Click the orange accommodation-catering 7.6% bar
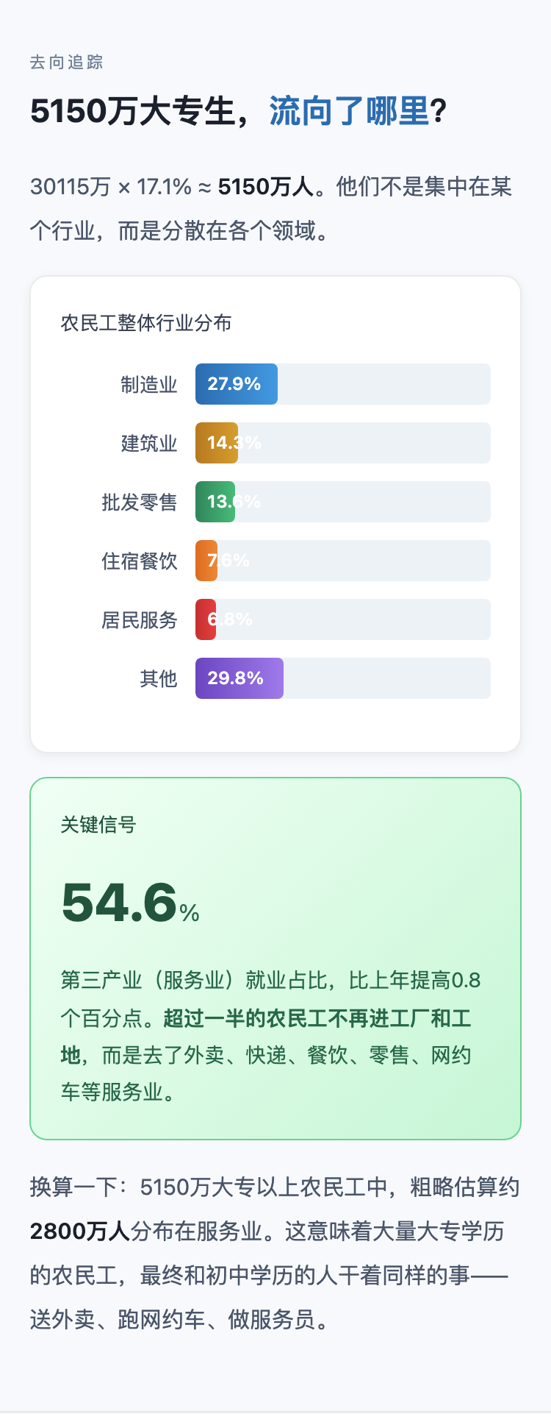551x1414 pixels. tap(206, 561)
